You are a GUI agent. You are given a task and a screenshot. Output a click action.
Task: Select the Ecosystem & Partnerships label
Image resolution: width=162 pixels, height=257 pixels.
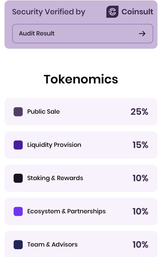tap(66, 211)
